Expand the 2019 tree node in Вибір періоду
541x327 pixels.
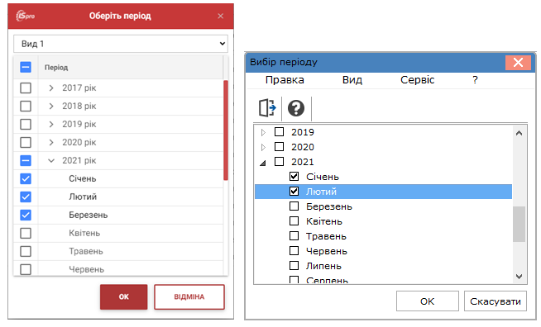(x=263, y=132)
